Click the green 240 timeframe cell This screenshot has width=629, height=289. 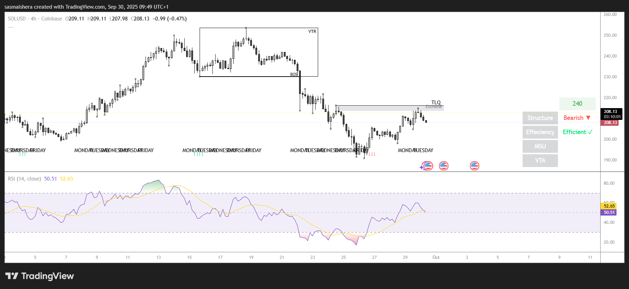pos(577,104)
